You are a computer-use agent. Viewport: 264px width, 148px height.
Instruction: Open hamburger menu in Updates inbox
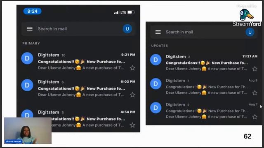[x=158, y=32]
